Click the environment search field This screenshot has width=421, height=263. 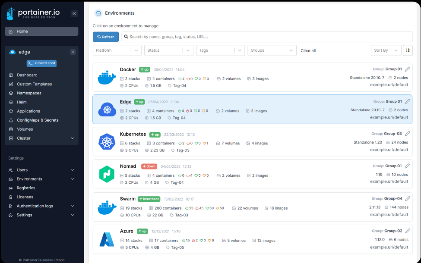coord(268,37)
